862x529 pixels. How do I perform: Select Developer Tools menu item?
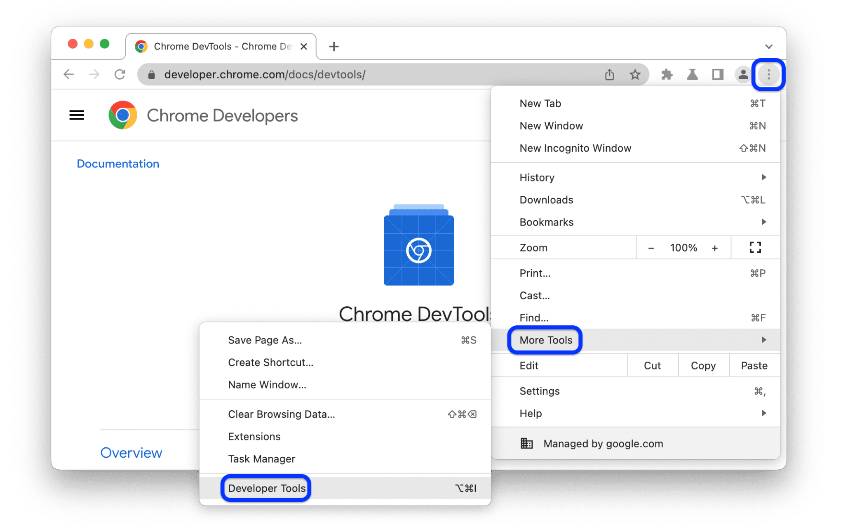coord(267,488)
